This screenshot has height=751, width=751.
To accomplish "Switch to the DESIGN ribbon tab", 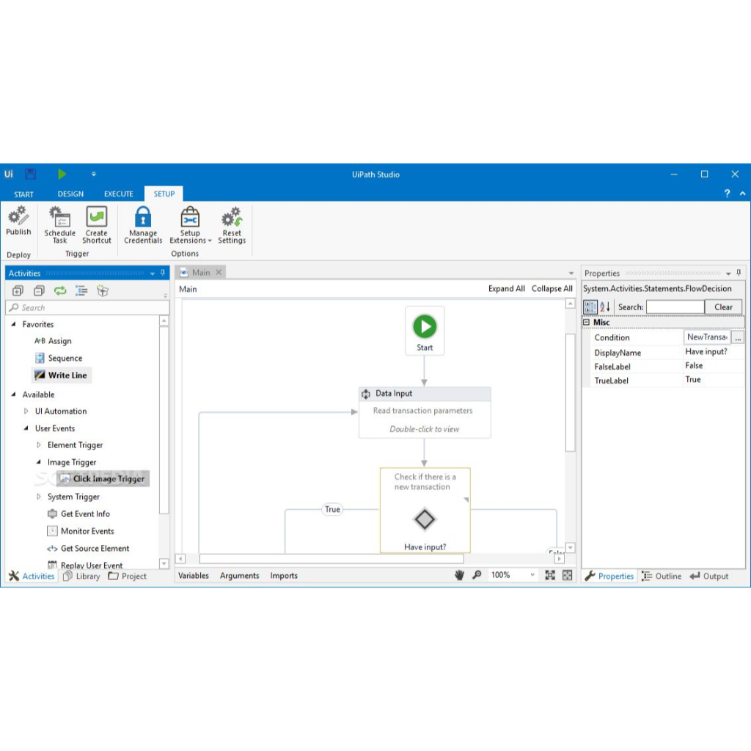I will pyautogui.click(x=70, y=194).
